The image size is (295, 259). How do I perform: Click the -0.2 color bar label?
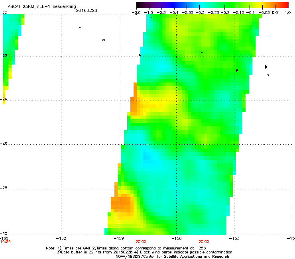[225, 13]
